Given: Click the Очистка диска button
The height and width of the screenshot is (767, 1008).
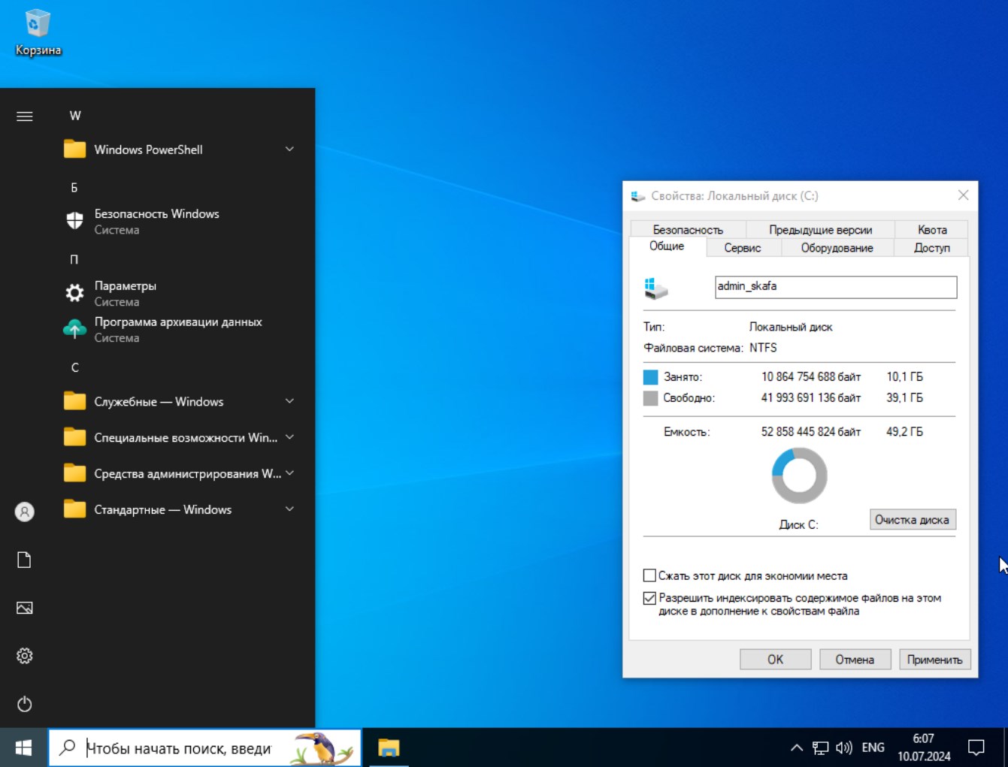Looking at the screenshot, I should coord(912,520).
